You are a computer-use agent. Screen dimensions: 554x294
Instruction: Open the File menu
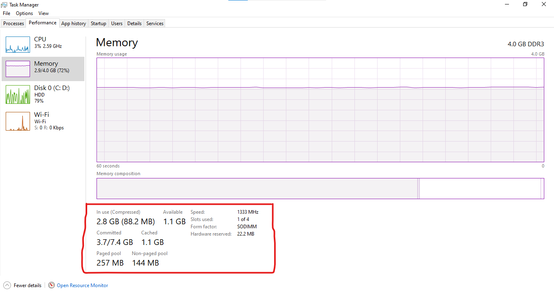tap(6, 13)
